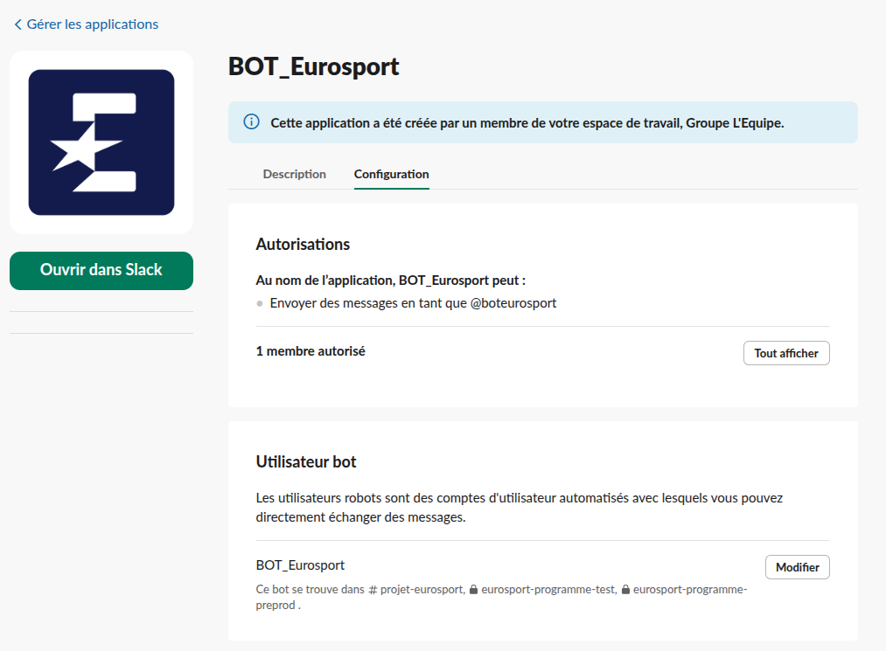
Task: Click the 1 membre autorisé text
Action: 310,351
